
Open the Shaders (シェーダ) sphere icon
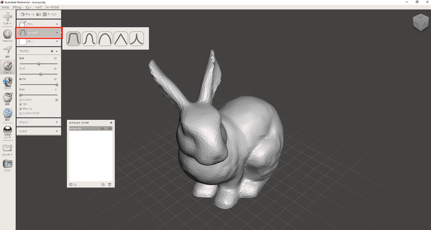point(8,131)
